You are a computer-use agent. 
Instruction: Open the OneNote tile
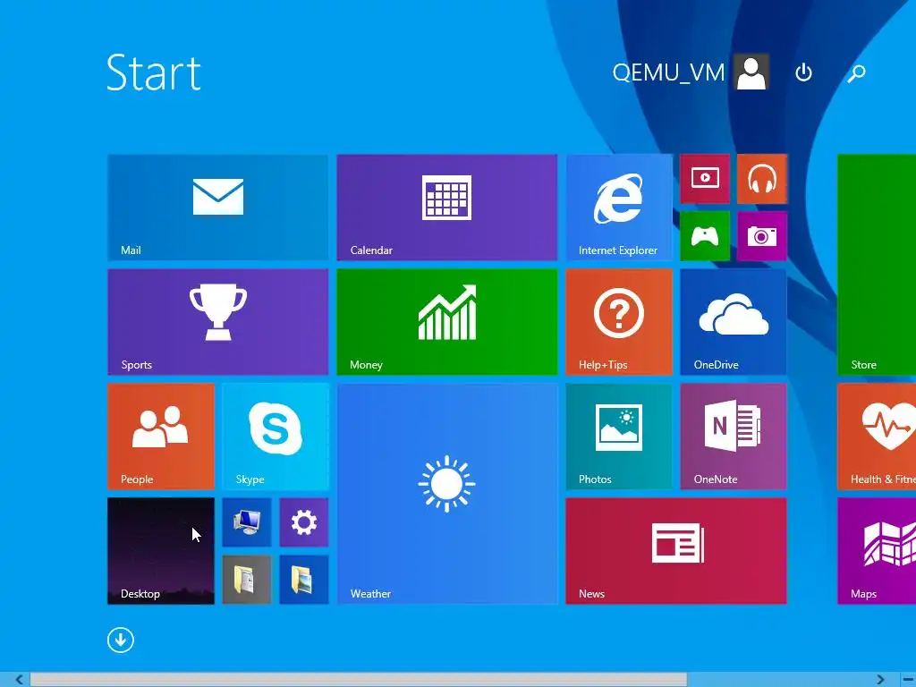point(734,437)
